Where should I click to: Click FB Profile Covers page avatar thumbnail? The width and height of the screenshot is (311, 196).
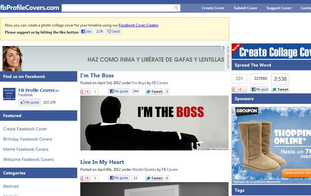coord(9,94)
